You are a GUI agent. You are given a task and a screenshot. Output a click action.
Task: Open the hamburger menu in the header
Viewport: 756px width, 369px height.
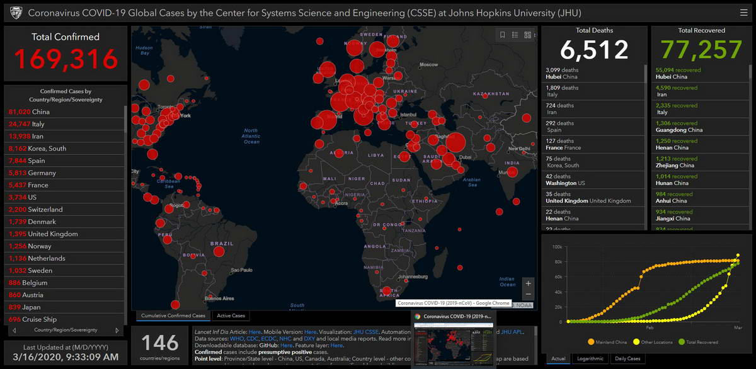[743, 13]
